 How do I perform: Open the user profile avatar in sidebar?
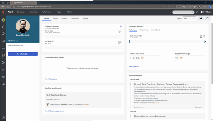pyautogui.click(x=3, y=20)
